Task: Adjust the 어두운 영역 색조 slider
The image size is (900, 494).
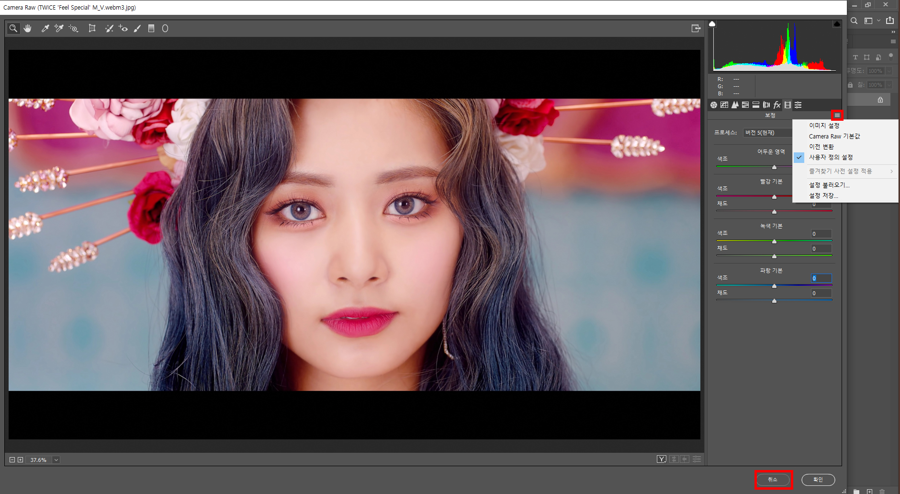Action: [774, 167]
